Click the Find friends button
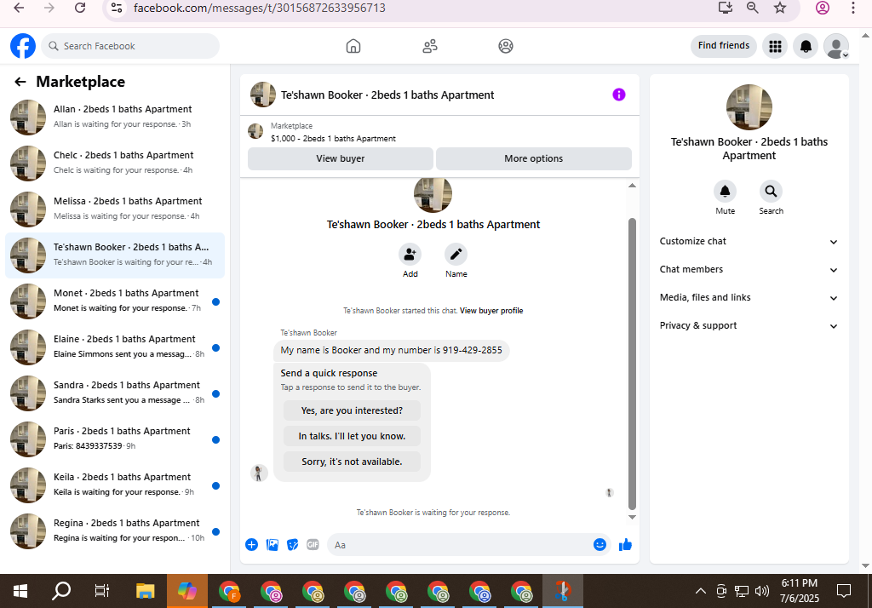 [724, 46]
